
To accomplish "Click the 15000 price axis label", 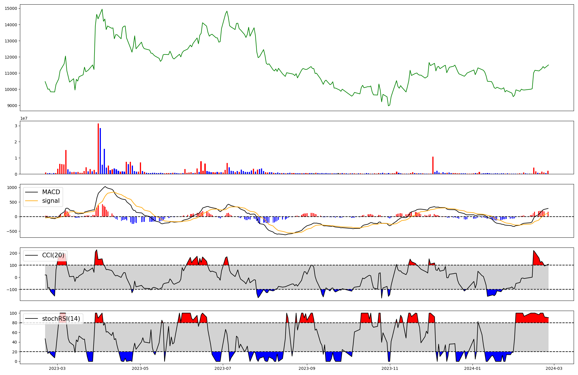I will [x=11, y=8].
